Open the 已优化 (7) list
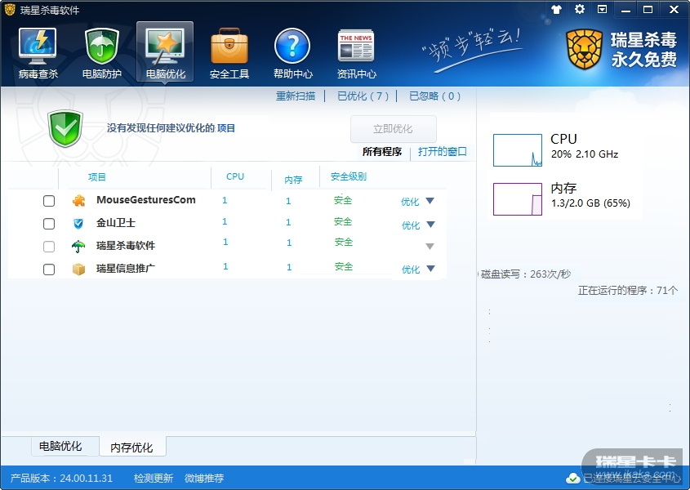The height and width of the screenshot is (490, 690). [363, 96]
